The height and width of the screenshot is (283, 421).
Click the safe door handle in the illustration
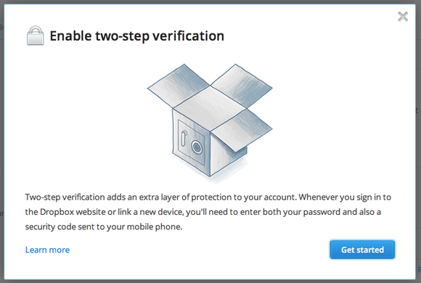(184, 139)
